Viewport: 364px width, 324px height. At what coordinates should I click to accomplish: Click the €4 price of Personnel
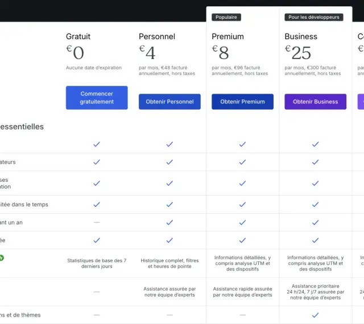coord(147,52)
